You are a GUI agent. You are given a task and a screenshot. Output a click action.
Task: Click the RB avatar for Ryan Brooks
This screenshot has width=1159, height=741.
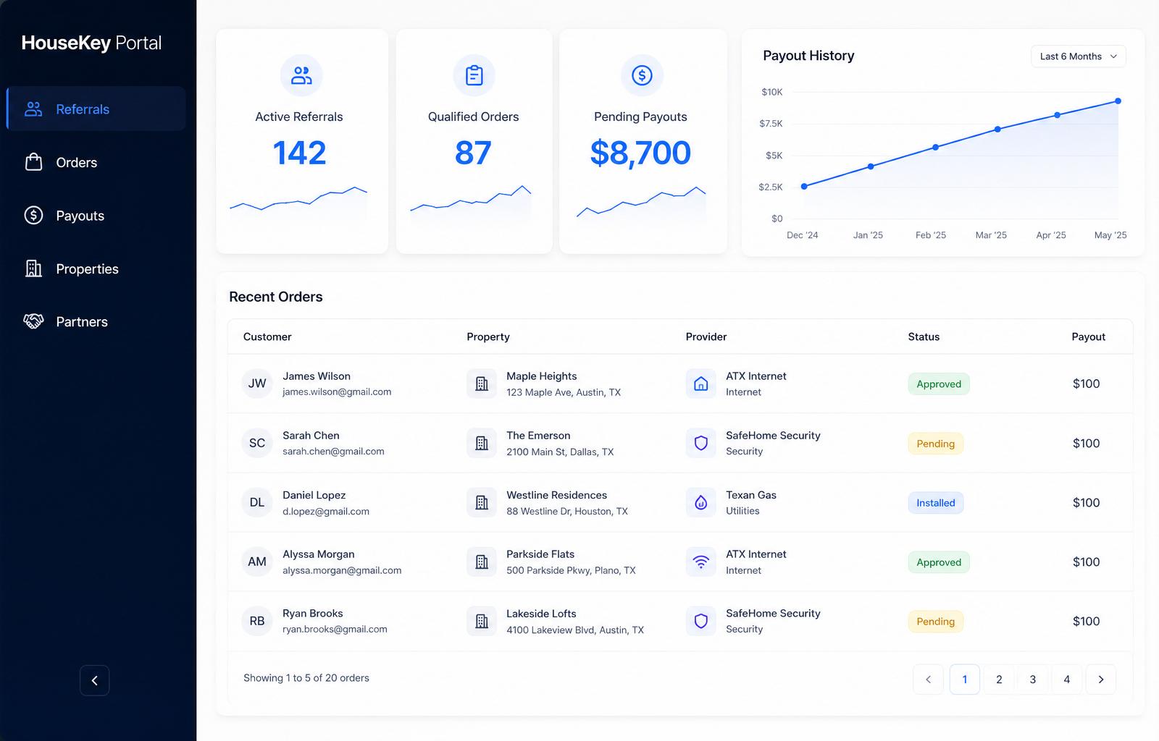pos(257,621)
